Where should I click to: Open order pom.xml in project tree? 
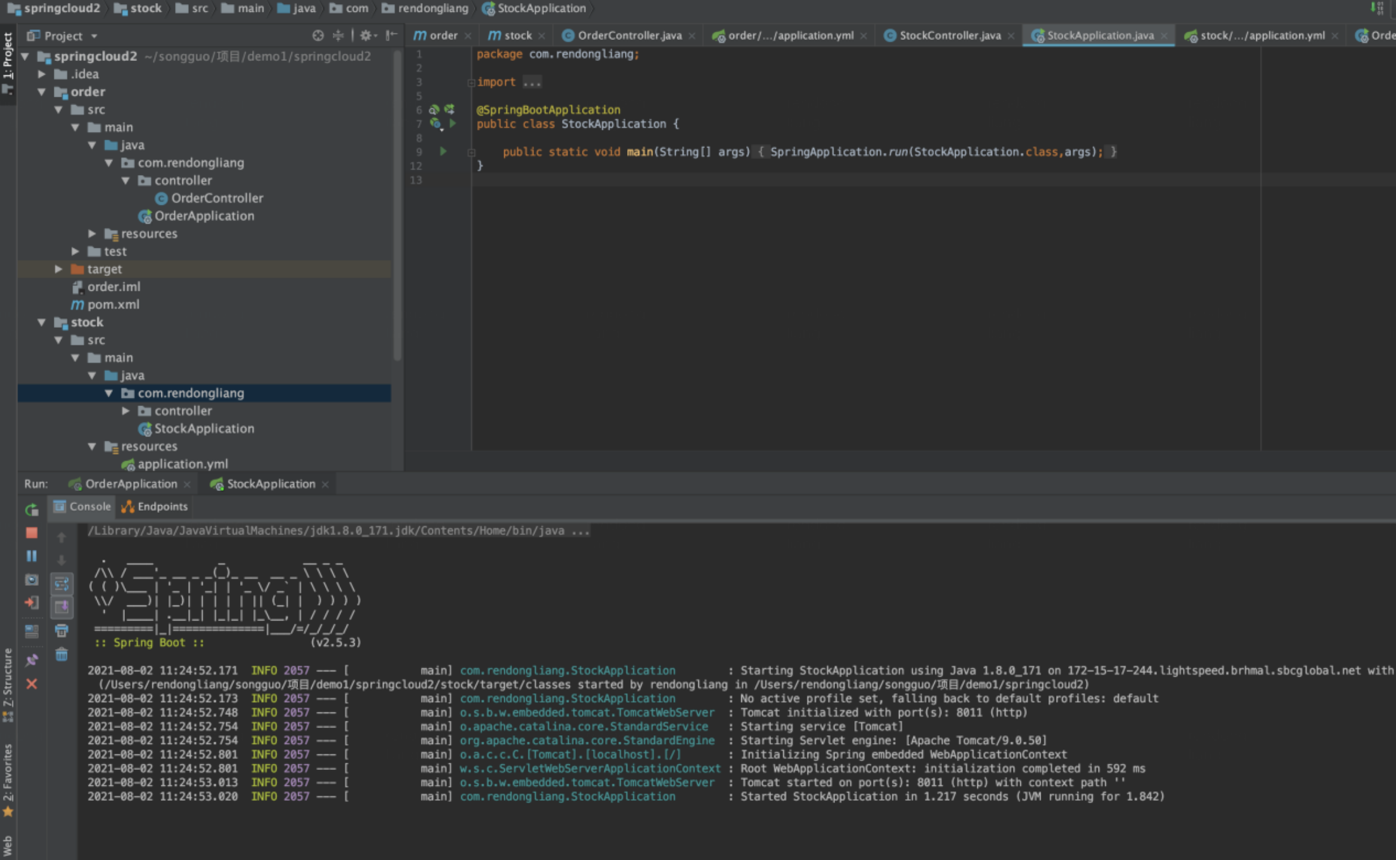click(x=106, y=305)
